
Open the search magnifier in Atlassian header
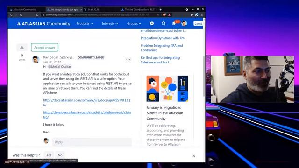click(x=164, y=23)
